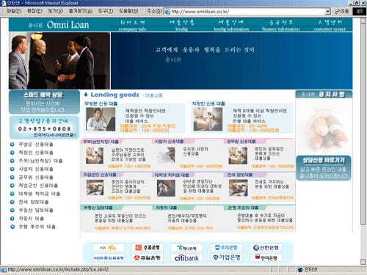
Task: Click the company info navigation tab
Action: [x=132, y=26]
